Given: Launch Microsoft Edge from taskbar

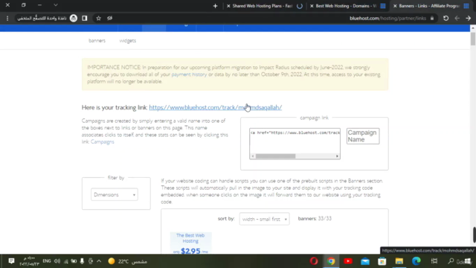Looking at the screenshot, I should 416,261.
